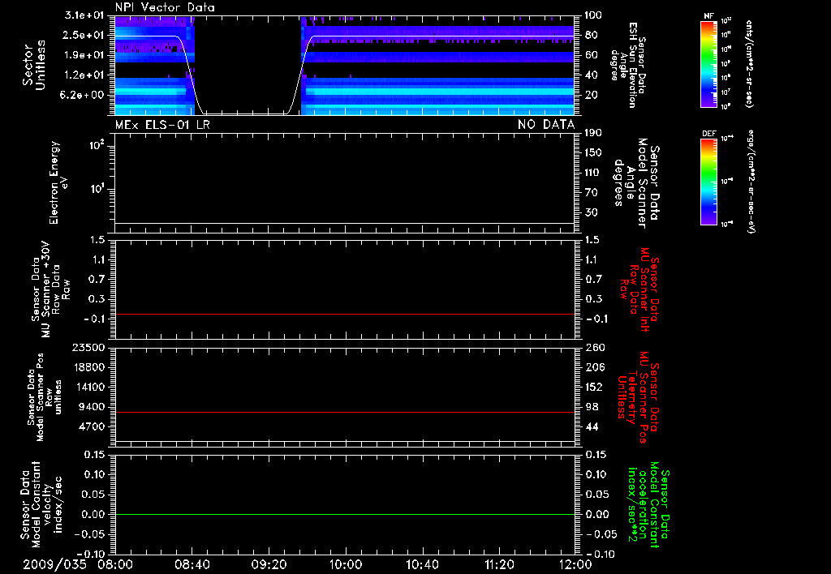Click the green Model Constant acceleration label
This screenshot has width=831, height=574.
pyautogui.click(x=648, y=505)
